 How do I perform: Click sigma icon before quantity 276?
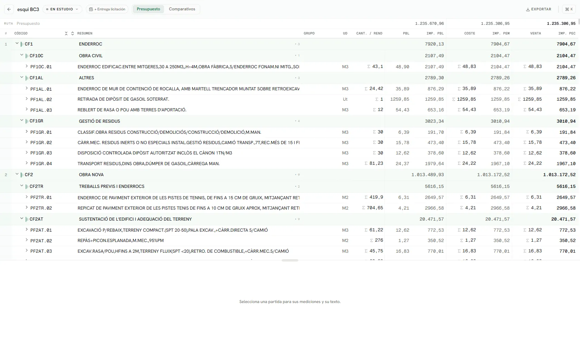[x=372, y=240]
